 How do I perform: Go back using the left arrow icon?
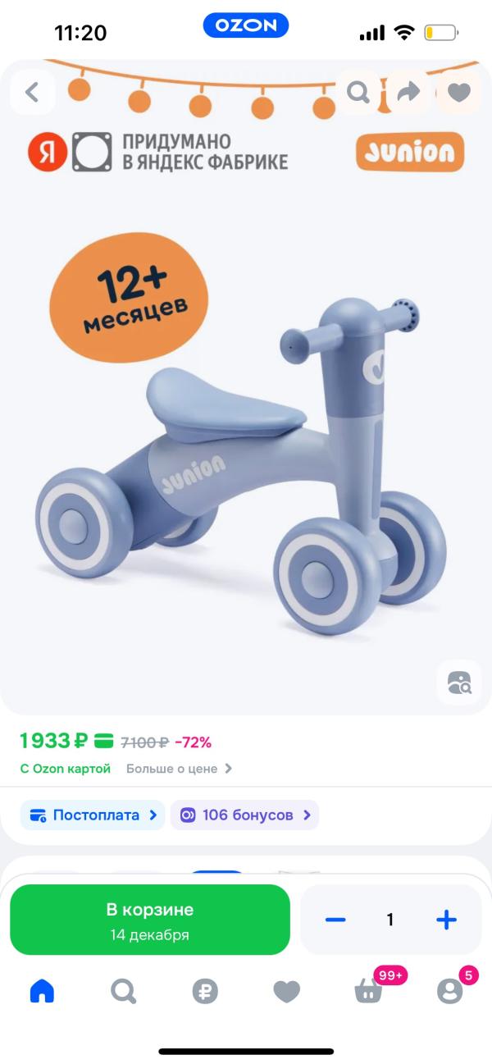coord(32,92)
